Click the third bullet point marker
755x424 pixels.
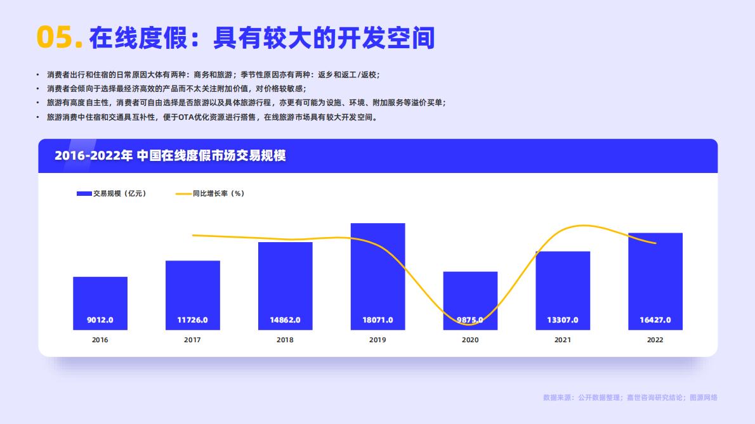point(37,103)
